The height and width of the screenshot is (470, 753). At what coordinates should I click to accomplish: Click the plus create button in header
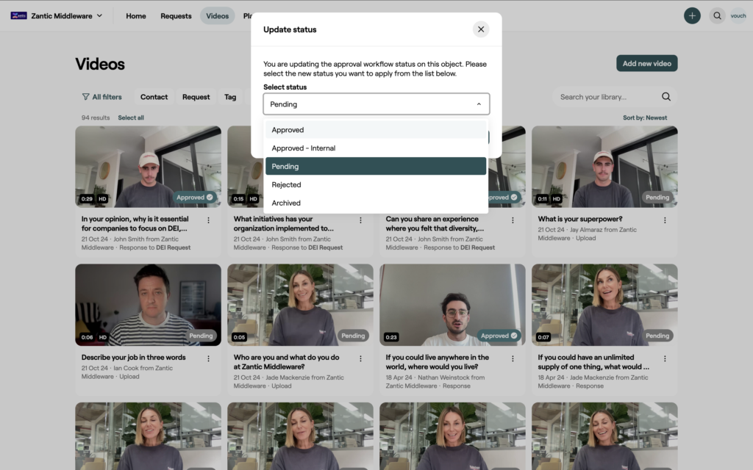(x=692, y=16)
